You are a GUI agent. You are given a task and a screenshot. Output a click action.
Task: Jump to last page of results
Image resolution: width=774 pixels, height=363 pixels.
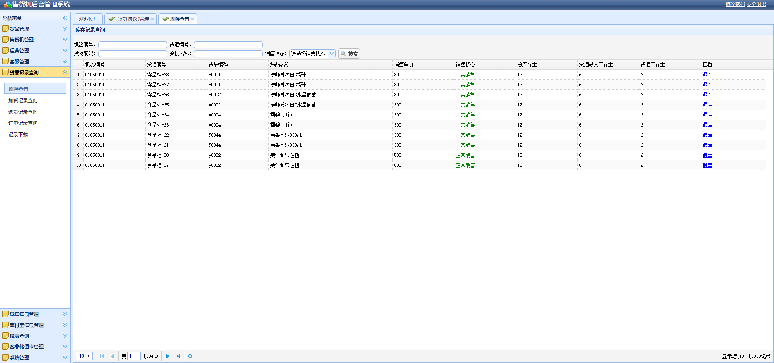[178, 356]
